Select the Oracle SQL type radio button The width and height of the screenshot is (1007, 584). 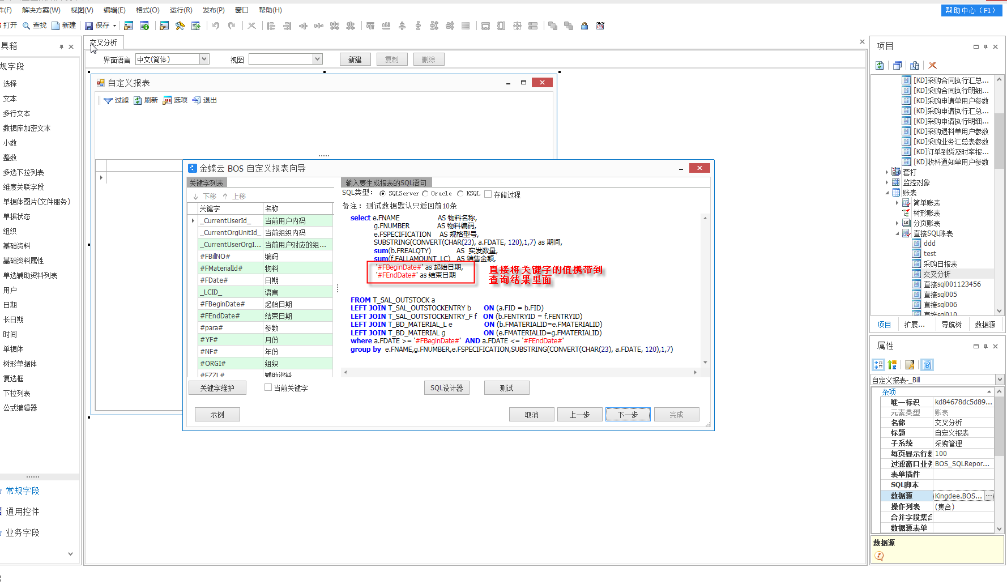[x=426, y=194]
